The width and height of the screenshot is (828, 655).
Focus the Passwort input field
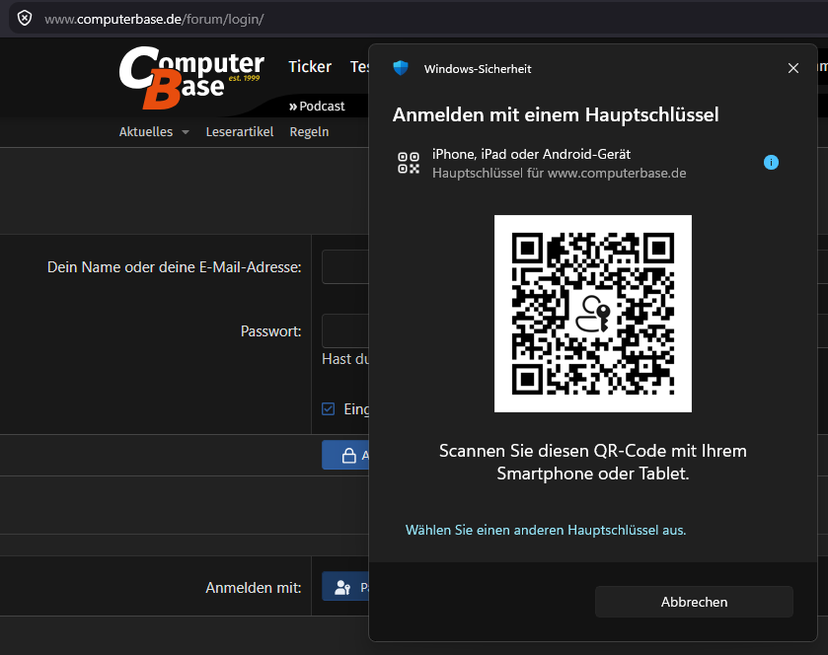click(x=345, y=330)
